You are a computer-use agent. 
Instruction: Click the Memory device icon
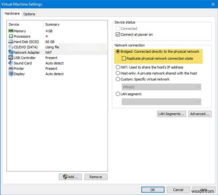pyautogui.click(x=11, y=31)
